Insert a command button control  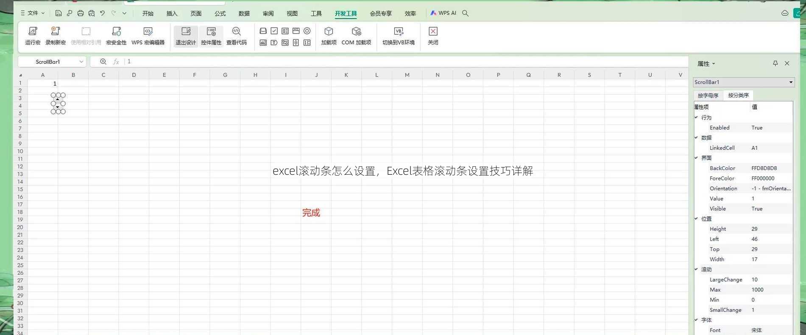pyautogui.click(x=263, y=31)
